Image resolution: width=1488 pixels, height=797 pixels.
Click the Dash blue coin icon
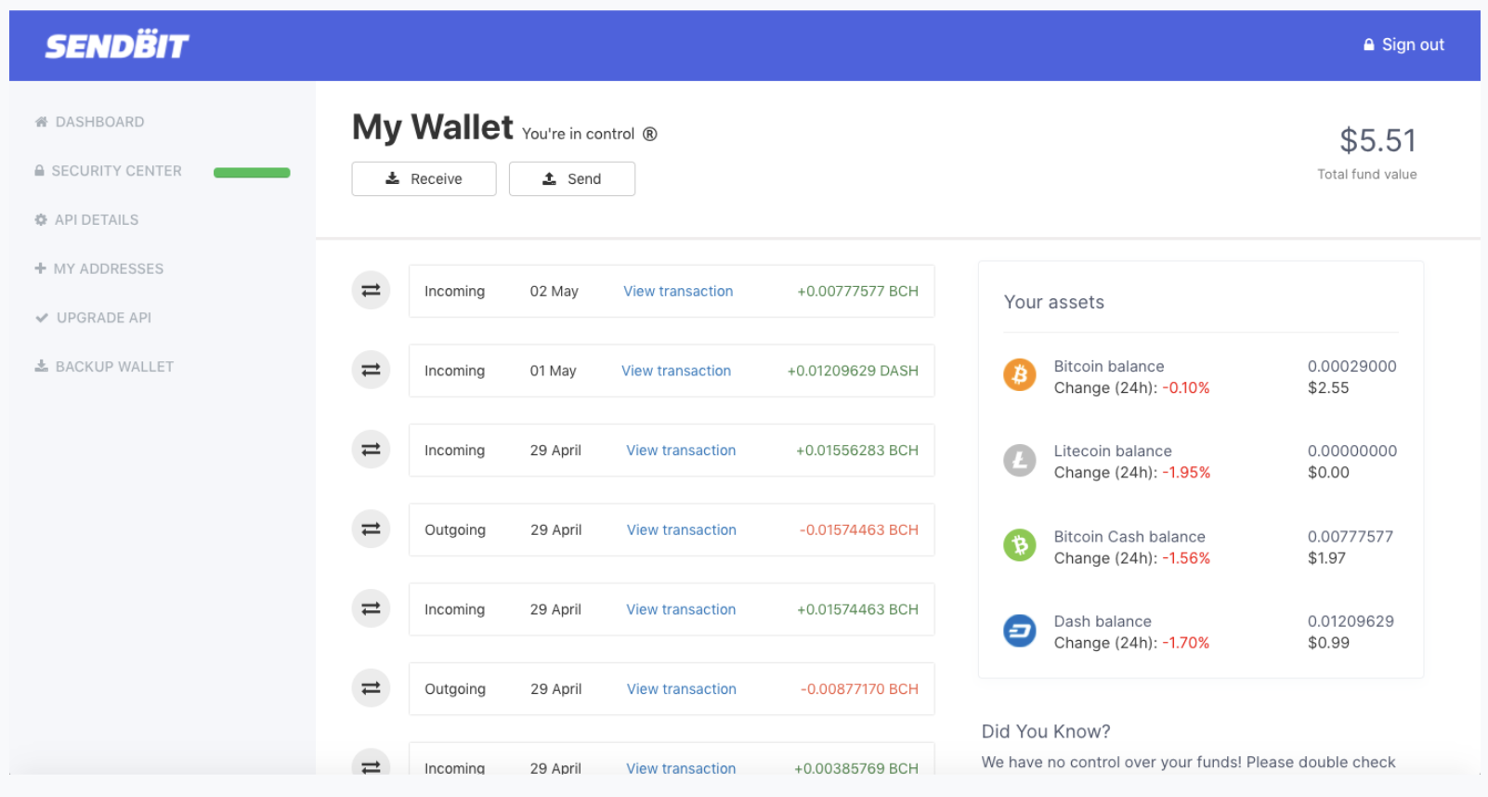click(x=1020, y=631)
